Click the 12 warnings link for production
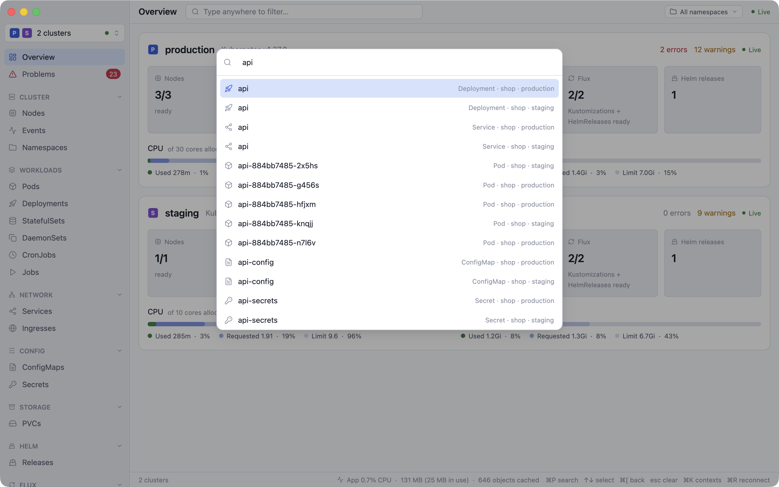 pyautogui.click(x=715, y=50)
